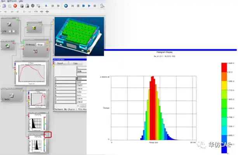
Task: Click the green output pin on FE input glyph
Action: coord(17,20)
